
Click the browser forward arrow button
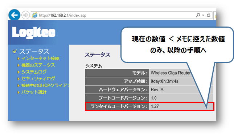[x=25, y=15]
